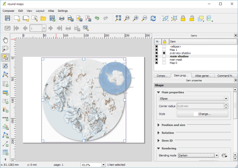Toggle visibility of Map 1

click(x=156, y=50)
